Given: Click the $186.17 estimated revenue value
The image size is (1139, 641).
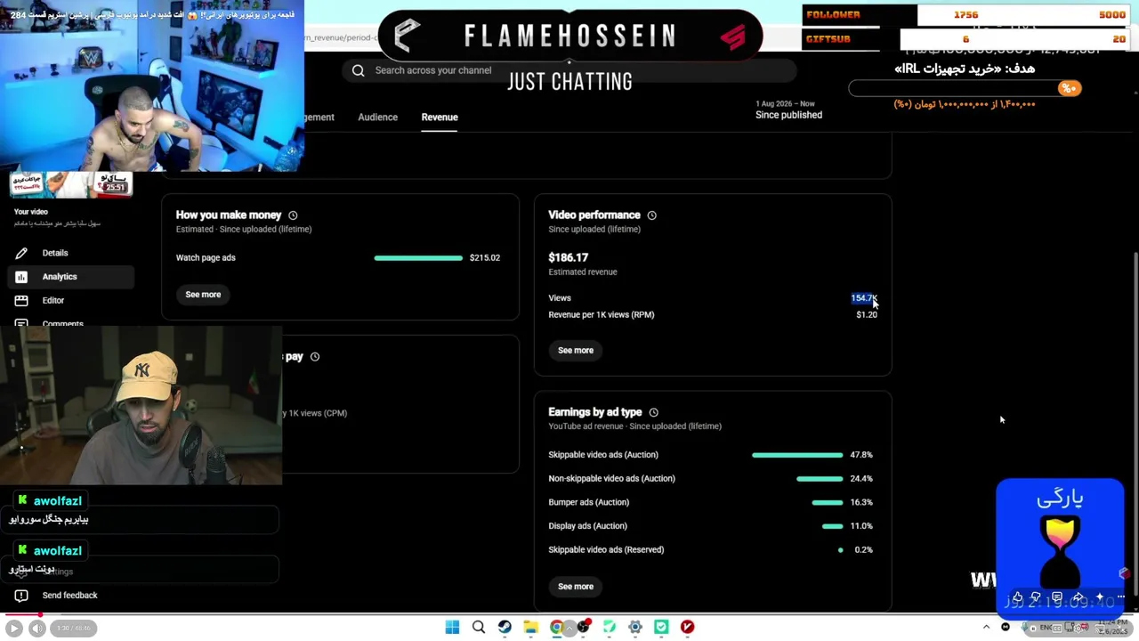Looking at the screenshot, I should 568,257.
